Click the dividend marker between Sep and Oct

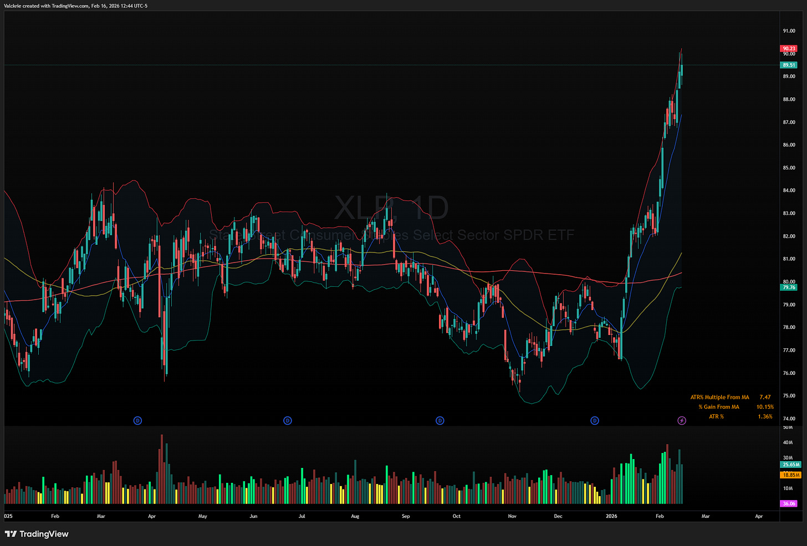[440, 421]
